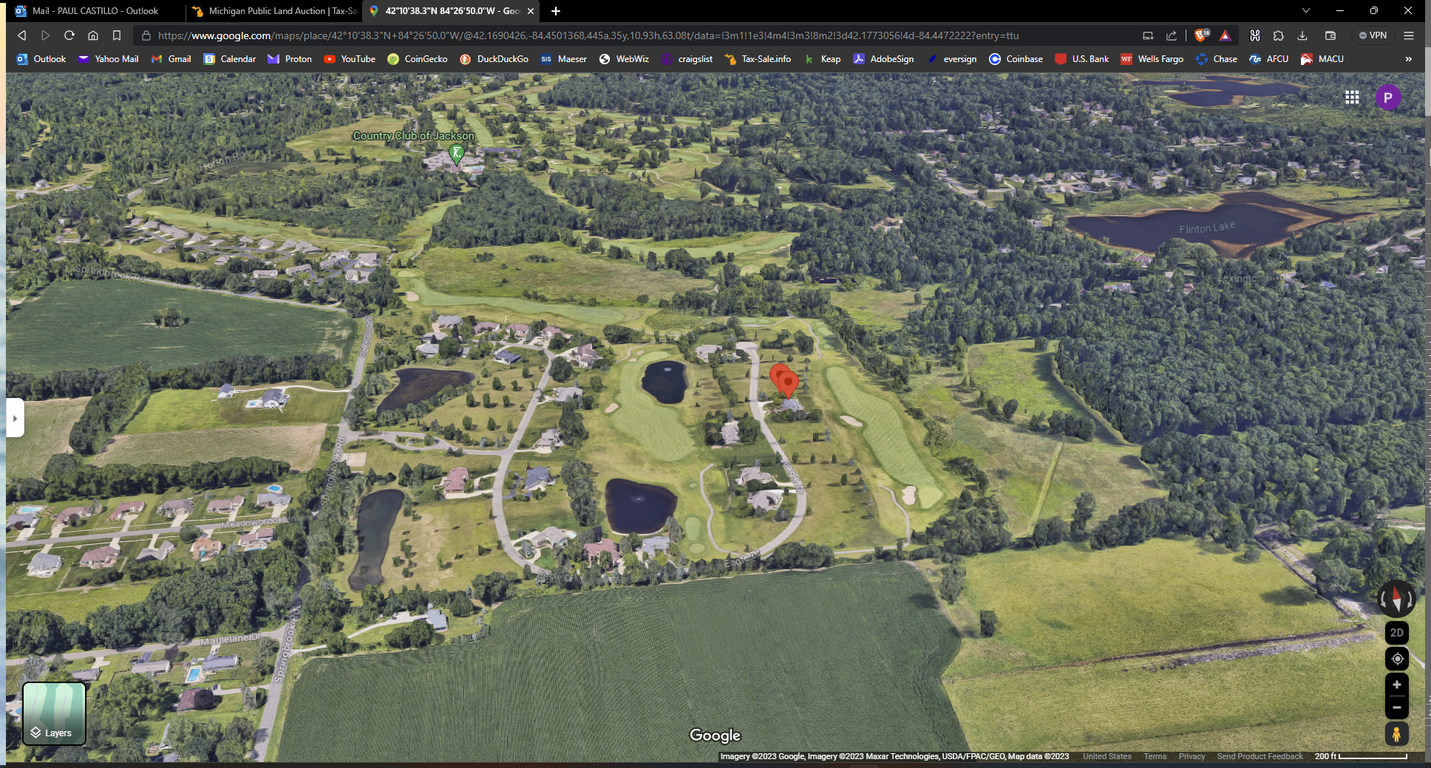Switch to Michigan Public Land Auction tab
This screenshot has width=1431, height=768.
tap(273, 11)
